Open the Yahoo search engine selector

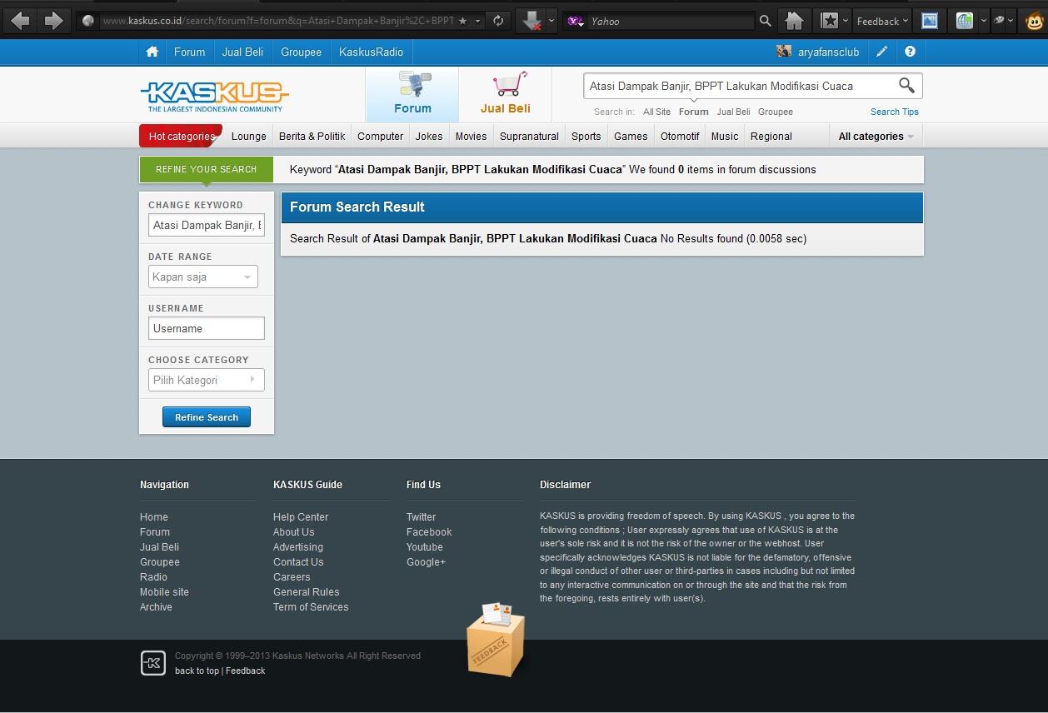[x=576, y=21]
